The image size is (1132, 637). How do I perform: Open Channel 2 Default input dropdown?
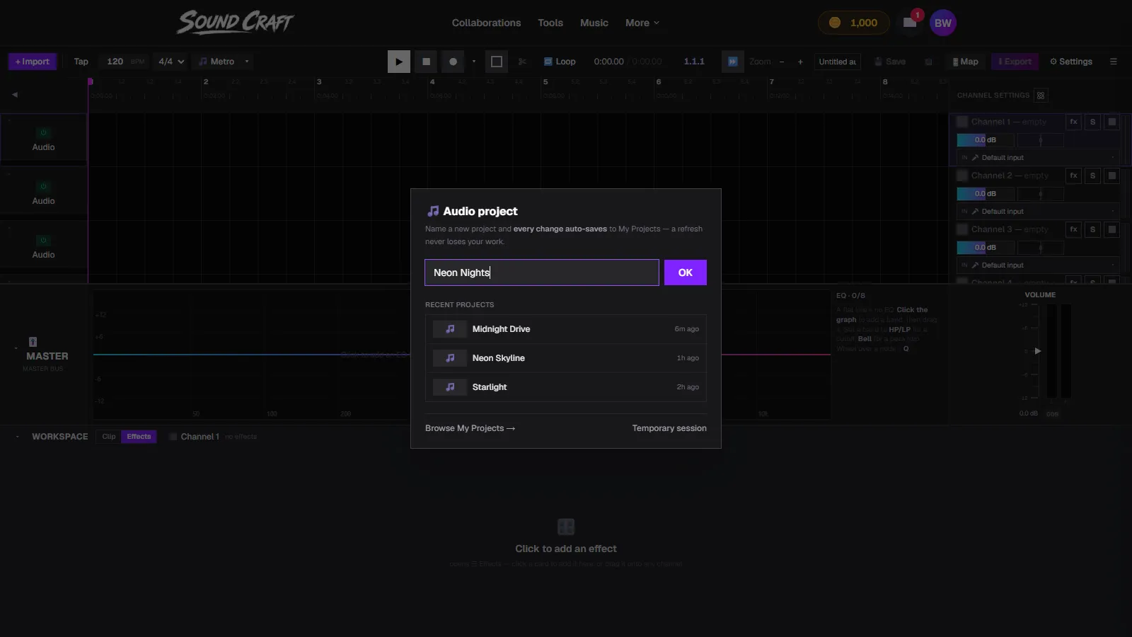click(x=1038, y=212)
